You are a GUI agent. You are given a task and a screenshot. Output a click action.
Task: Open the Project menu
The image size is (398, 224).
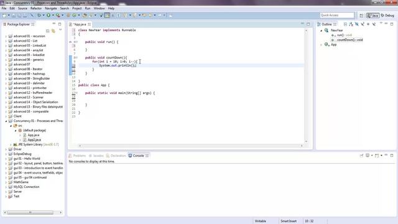[x=77, y=8]
